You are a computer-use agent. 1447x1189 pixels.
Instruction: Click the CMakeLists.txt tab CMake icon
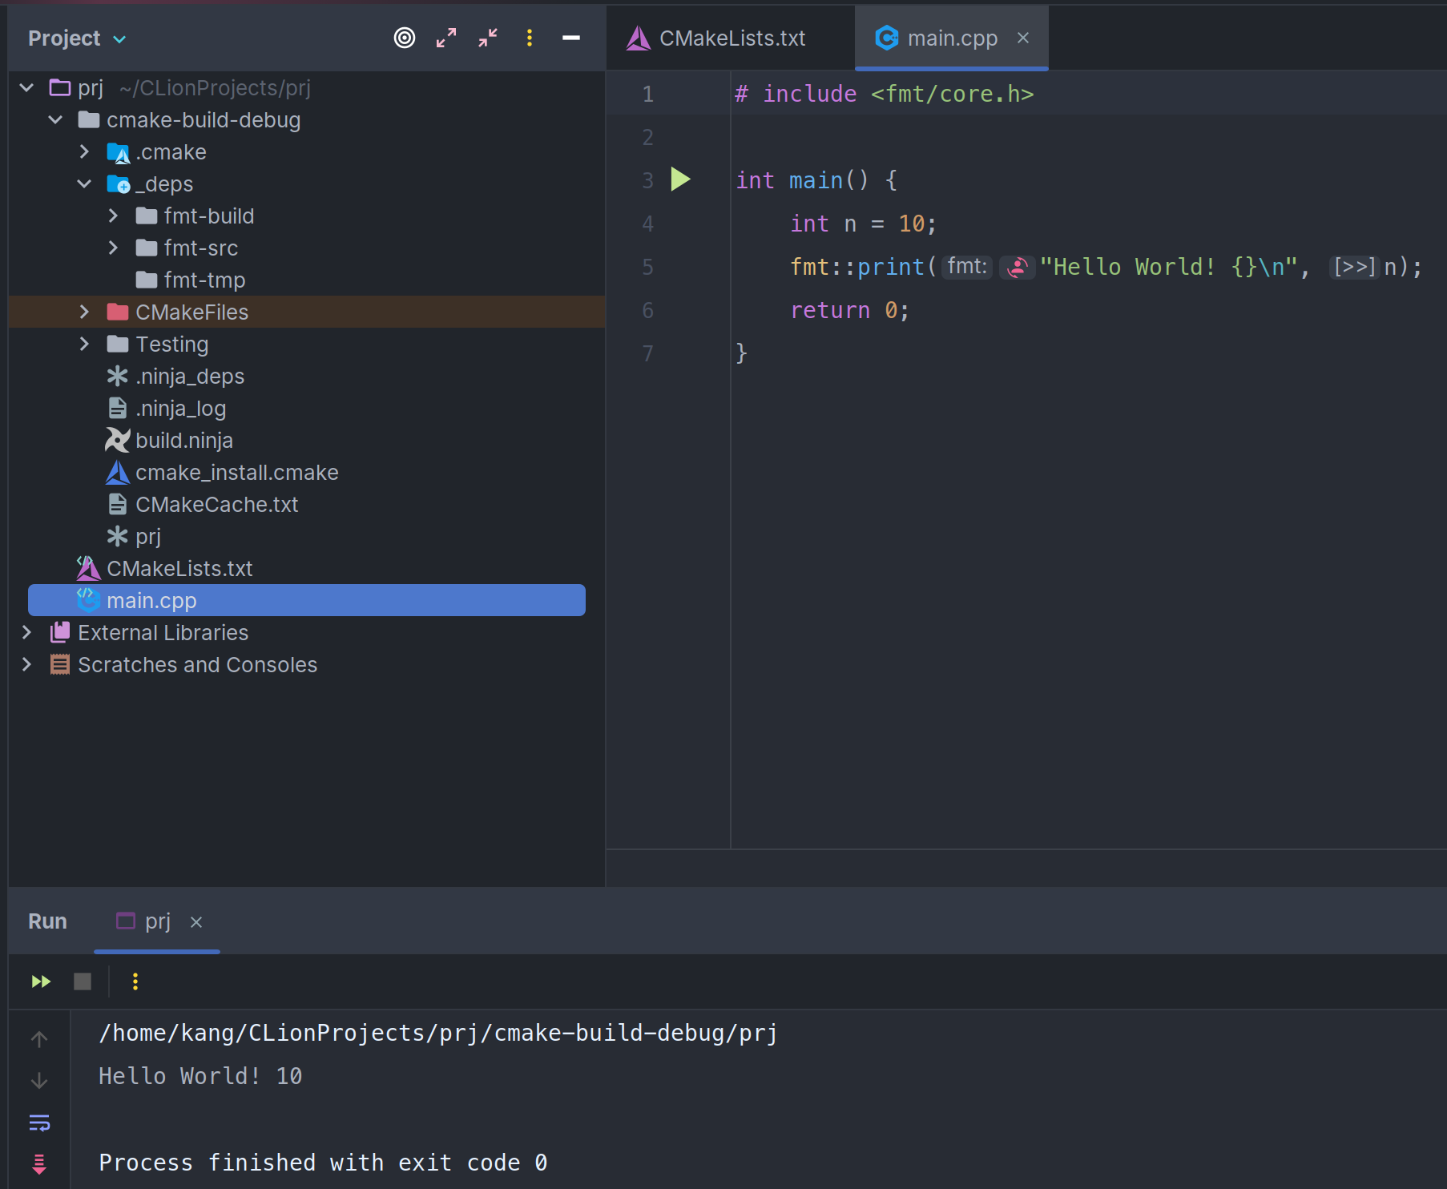point(639,38)
